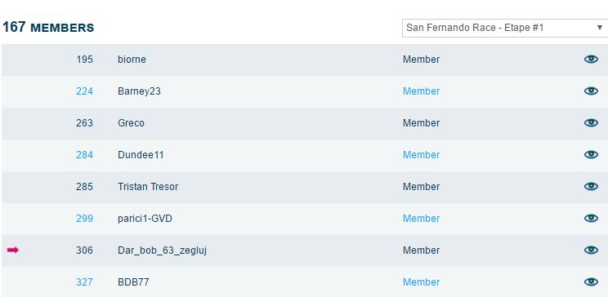
Task: Click rank number 224 link
Action: [84, 91]
